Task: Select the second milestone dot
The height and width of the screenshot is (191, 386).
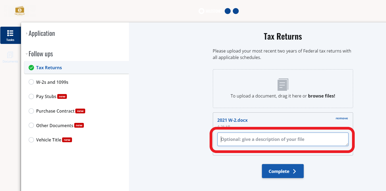Action: (228, 11)
